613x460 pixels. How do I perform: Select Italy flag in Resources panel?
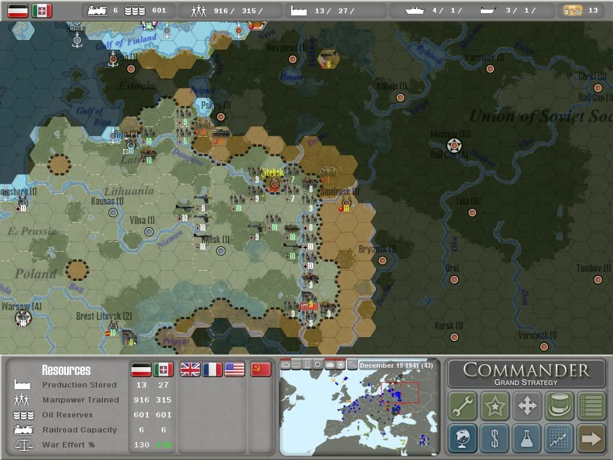[x=163, y=369]
